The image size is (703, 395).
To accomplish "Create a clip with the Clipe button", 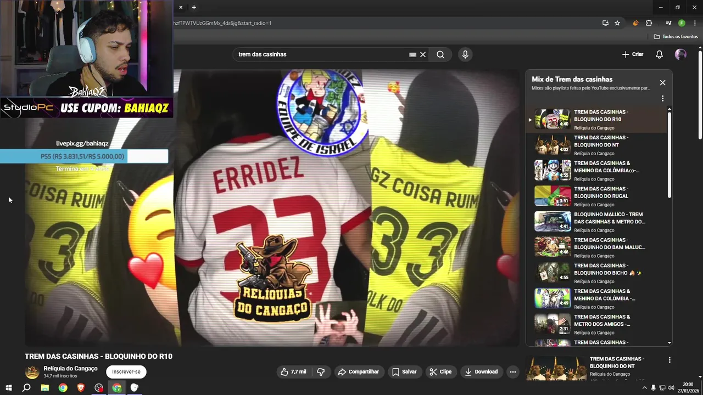I will click(x=440, y=371).
